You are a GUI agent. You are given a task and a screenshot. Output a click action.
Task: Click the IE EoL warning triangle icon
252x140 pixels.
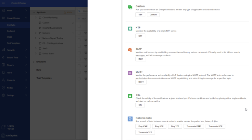pos(65,12)
